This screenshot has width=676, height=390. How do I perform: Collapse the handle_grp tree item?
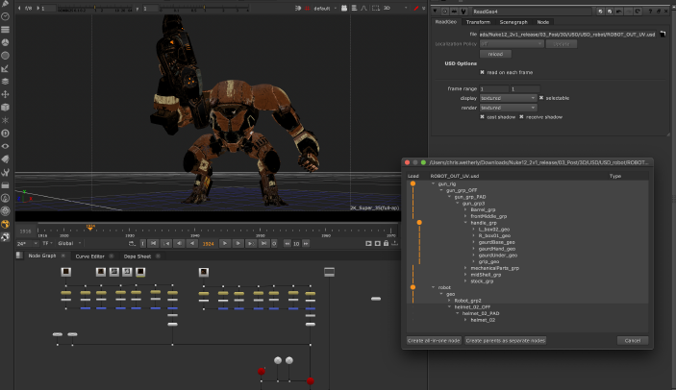tap(464, 223)
